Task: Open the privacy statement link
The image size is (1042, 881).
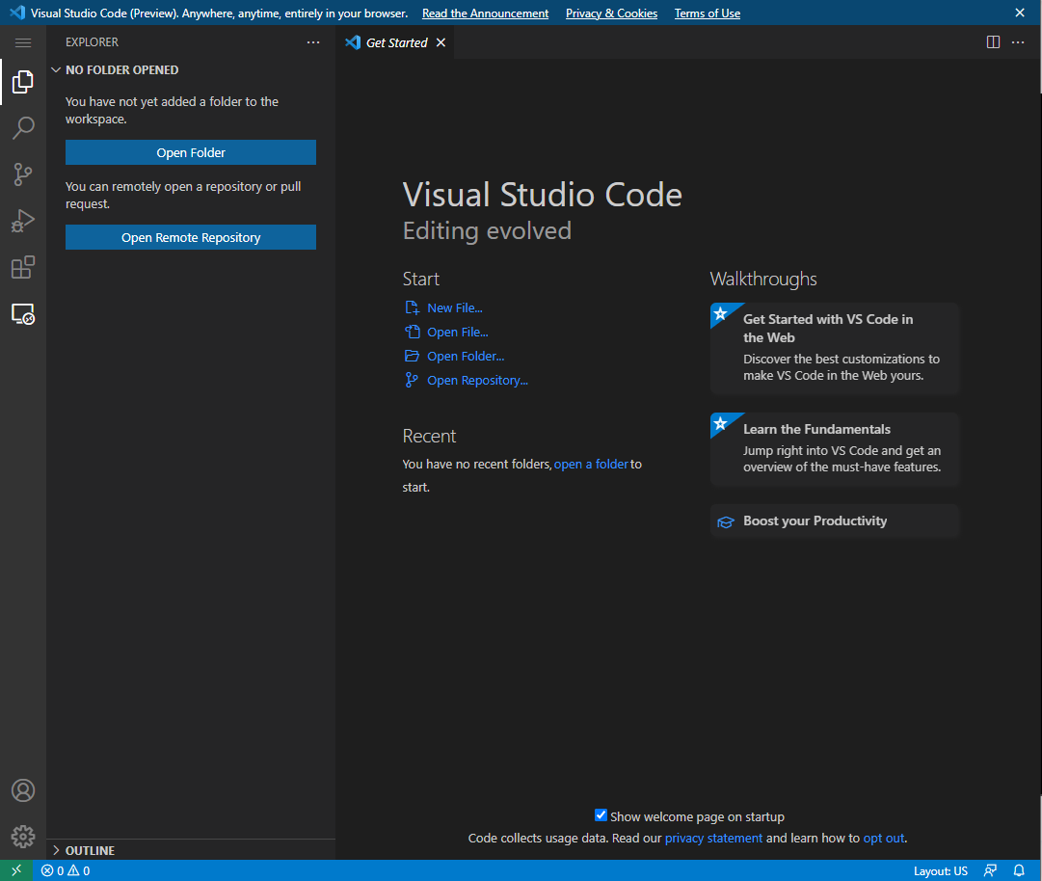Action: click(x=713, y=838)
